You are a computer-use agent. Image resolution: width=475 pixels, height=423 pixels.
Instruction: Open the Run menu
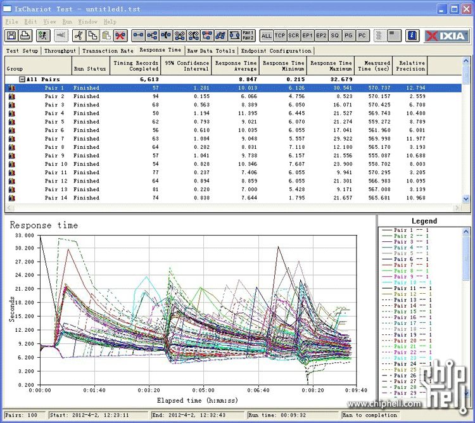click(x=67, y=22)
